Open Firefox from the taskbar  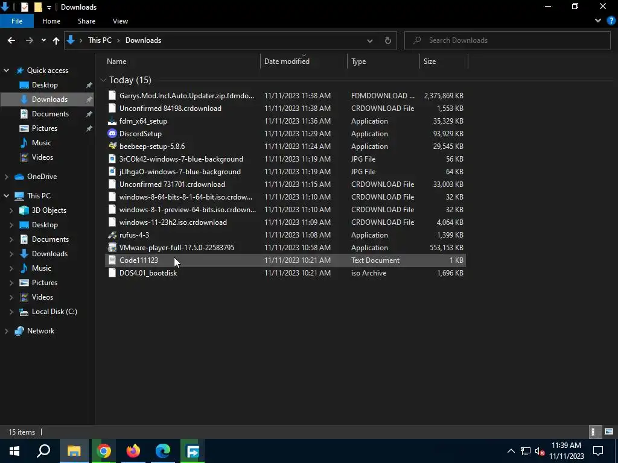(x=133, y=451)
